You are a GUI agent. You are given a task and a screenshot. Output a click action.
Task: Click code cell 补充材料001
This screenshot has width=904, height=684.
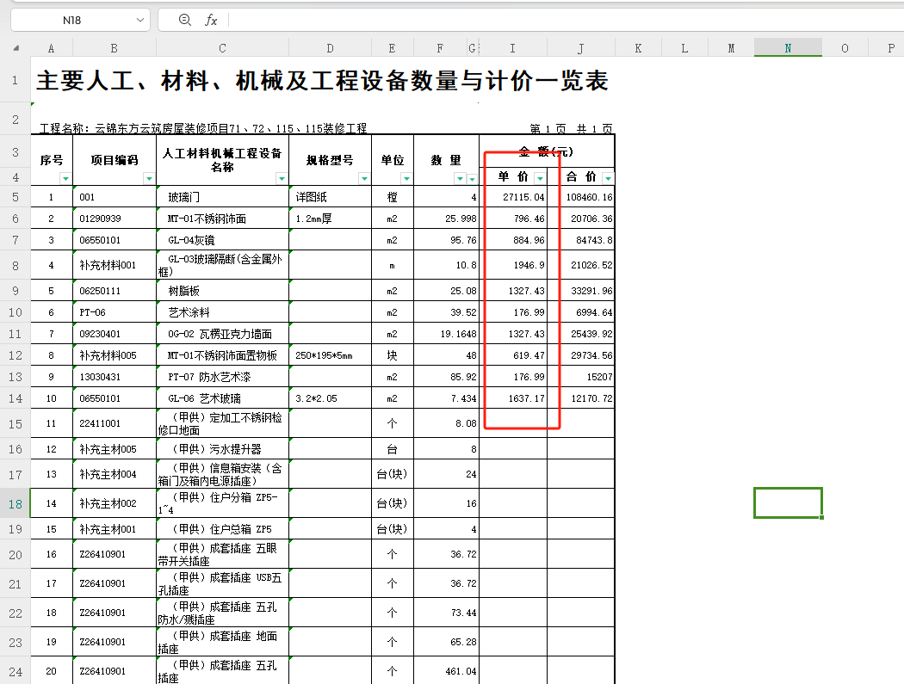115,265
